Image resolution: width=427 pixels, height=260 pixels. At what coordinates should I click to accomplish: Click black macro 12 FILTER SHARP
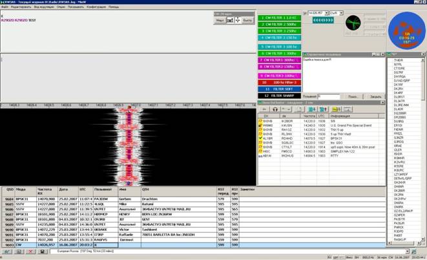pos(280,96)
